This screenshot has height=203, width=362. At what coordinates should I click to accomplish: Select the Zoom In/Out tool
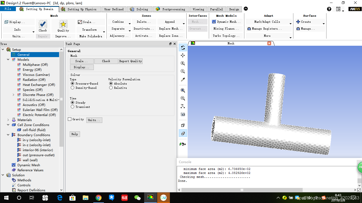click(x=183, y=63)
